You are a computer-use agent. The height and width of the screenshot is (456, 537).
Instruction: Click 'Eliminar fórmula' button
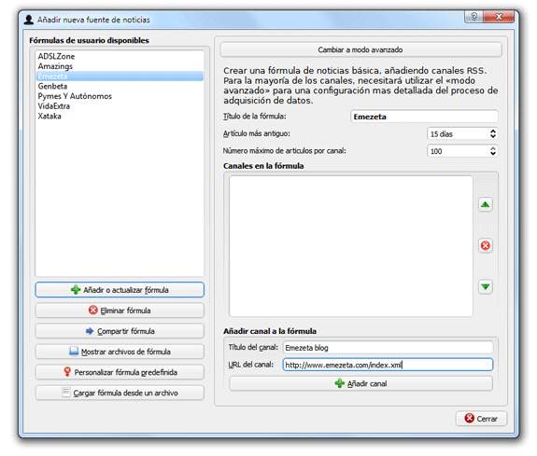click(x=120, y=311)
